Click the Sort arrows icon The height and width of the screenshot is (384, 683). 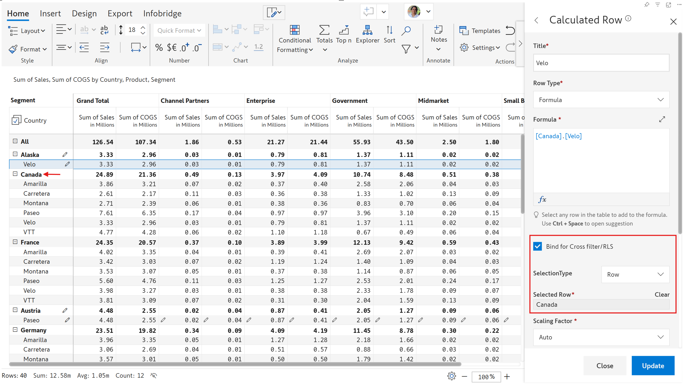[x=389, y=31]
